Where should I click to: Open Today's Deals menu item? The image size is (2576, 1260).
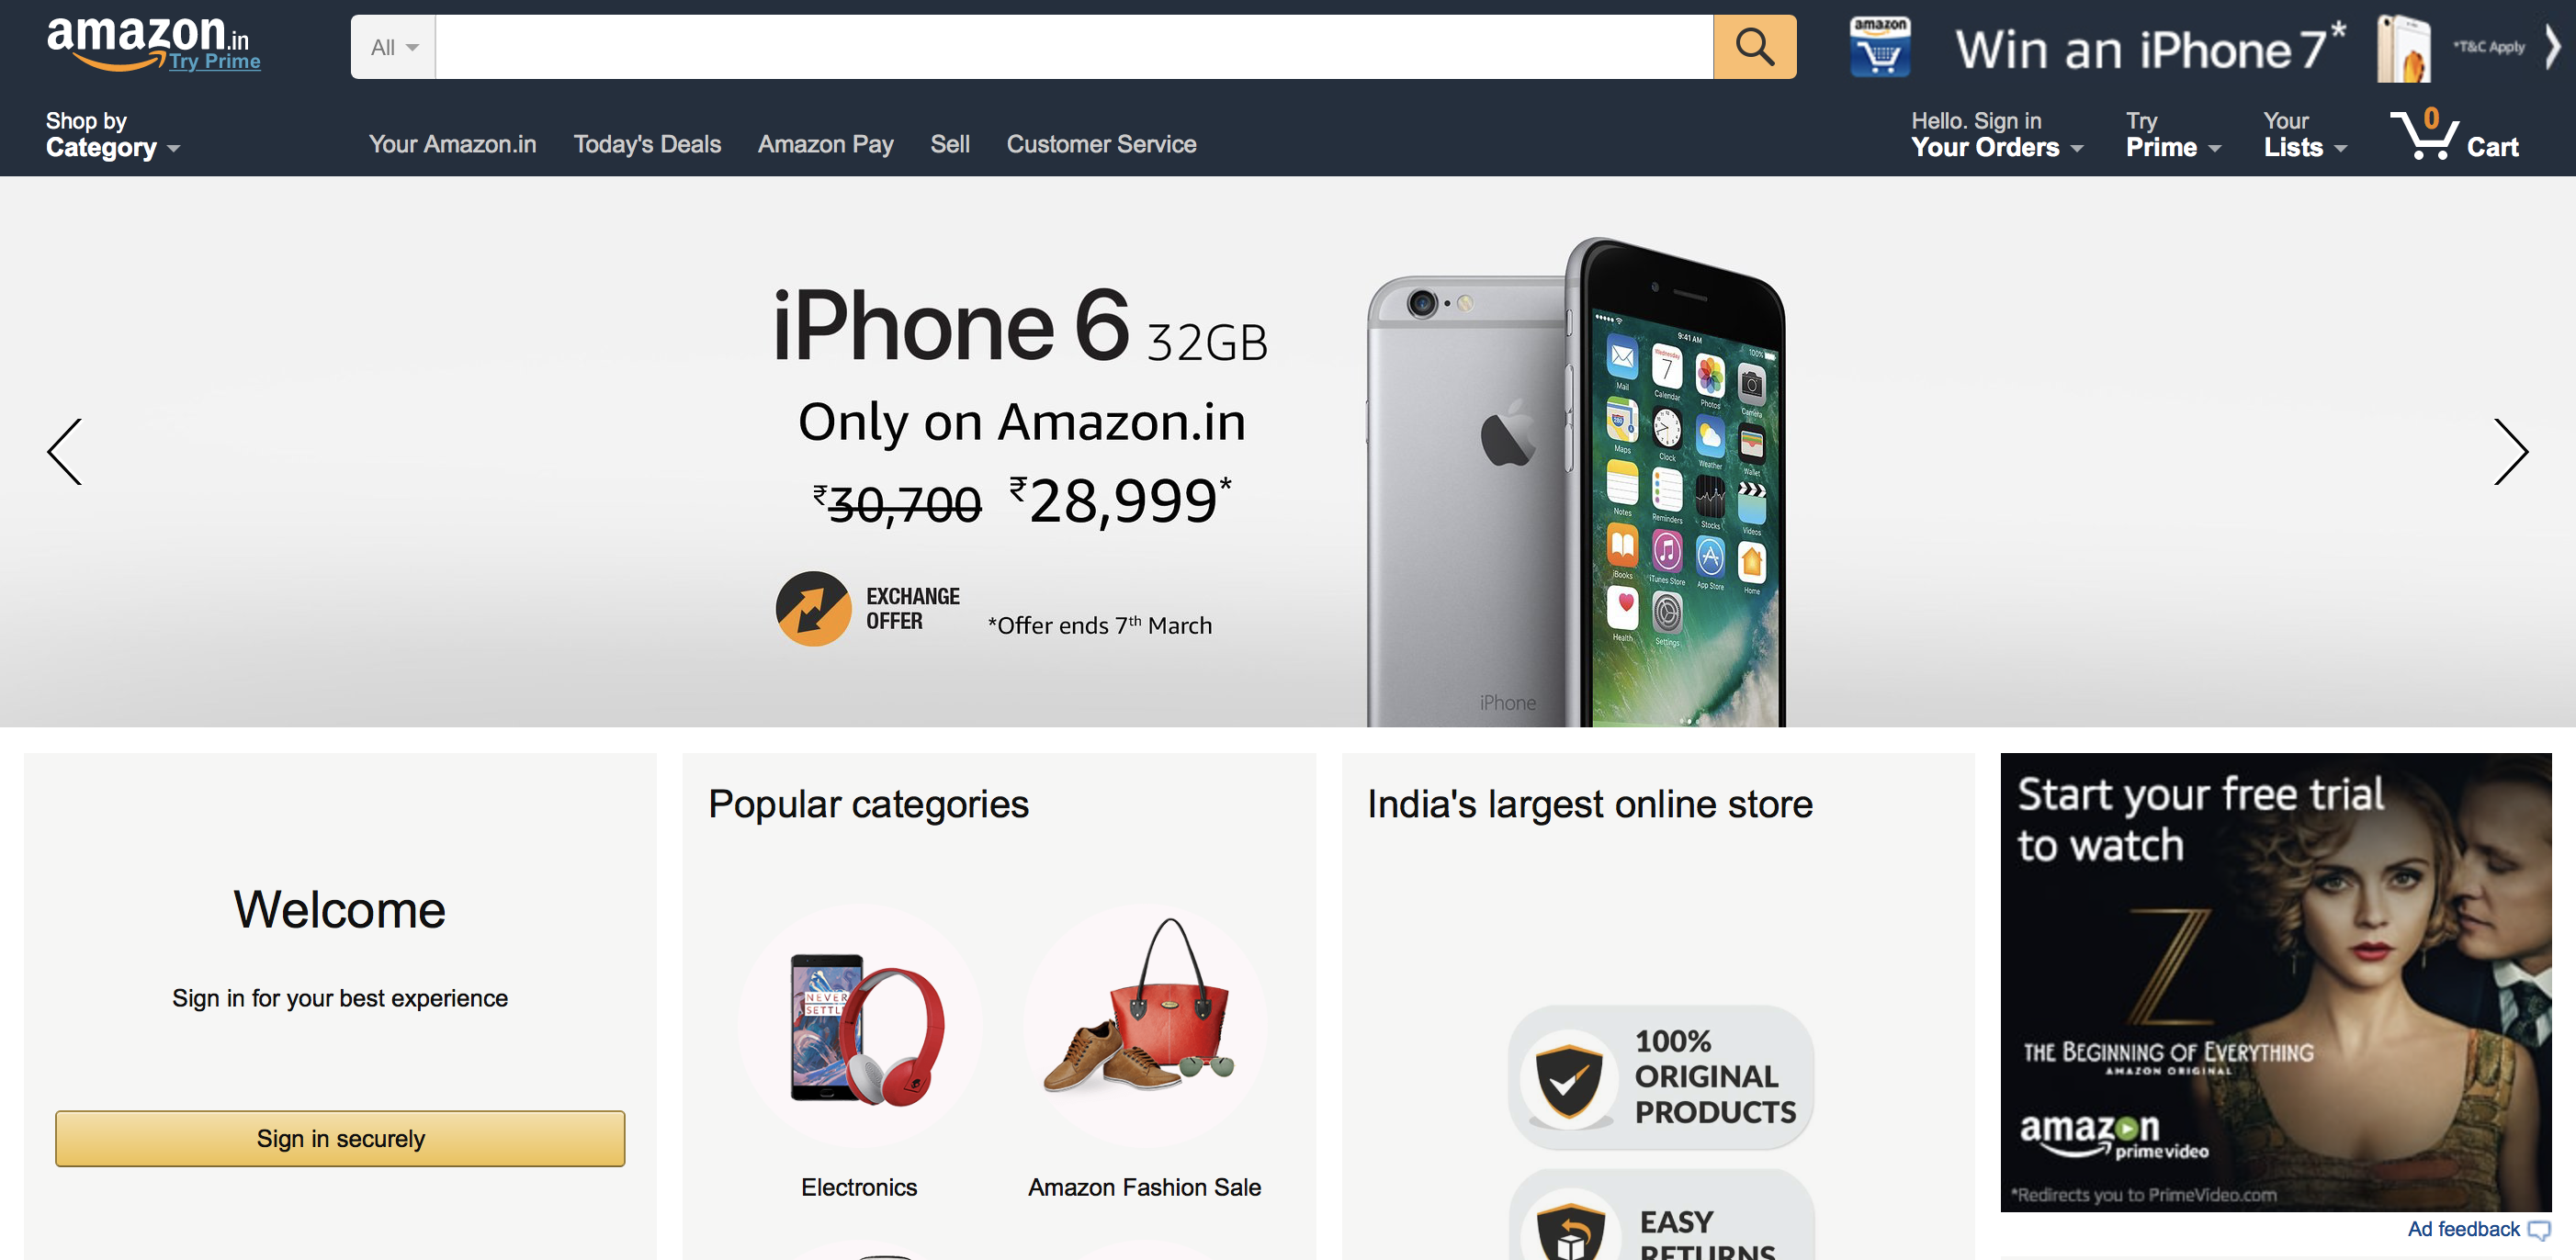pos(648,143)
